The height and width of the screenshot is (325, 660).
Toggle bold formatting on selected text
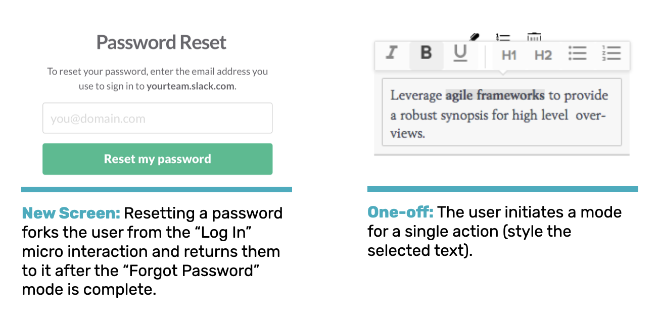point(426,53)
